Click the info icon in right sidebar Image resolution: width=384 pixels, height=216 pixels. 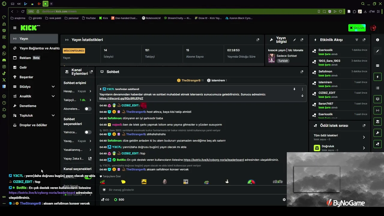[x=377, y=40]
